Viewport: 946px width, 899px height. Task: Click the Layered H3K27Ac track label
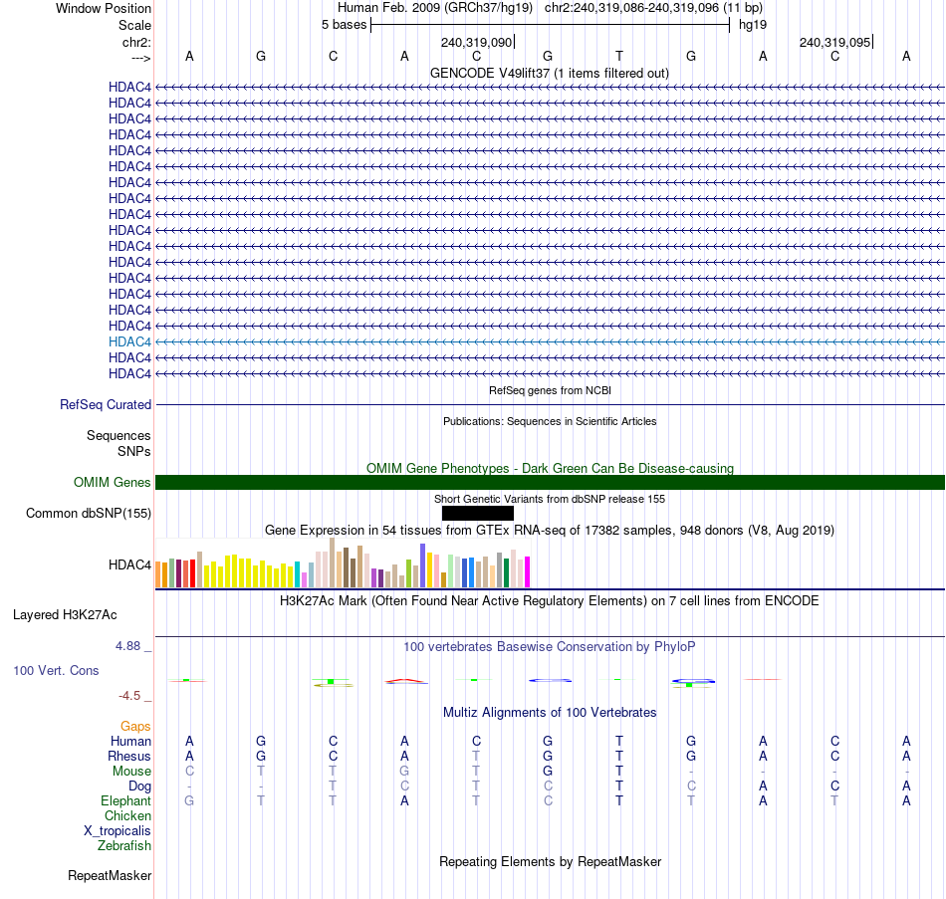[x=65, y=615]
